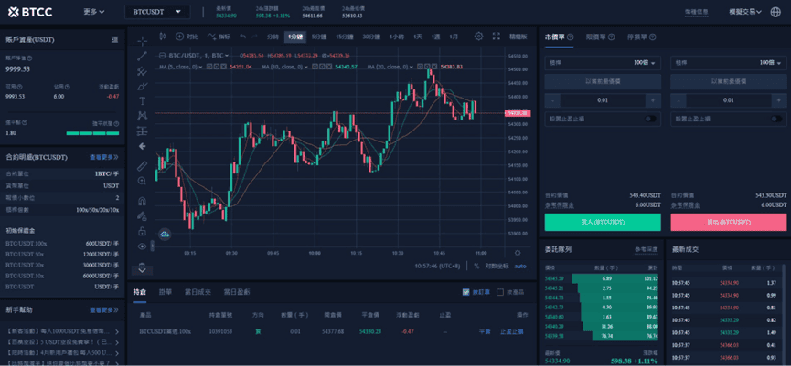
Task: Reset chart view with target icon
Action: tap(518, 253)
